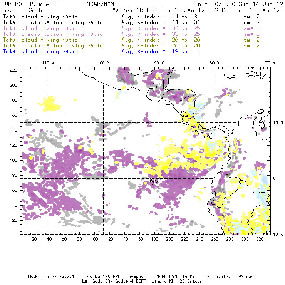This screenshot has width=285, height=285.
Task: Select the "300" horizontal axis tick label
Action: point(245,239)
